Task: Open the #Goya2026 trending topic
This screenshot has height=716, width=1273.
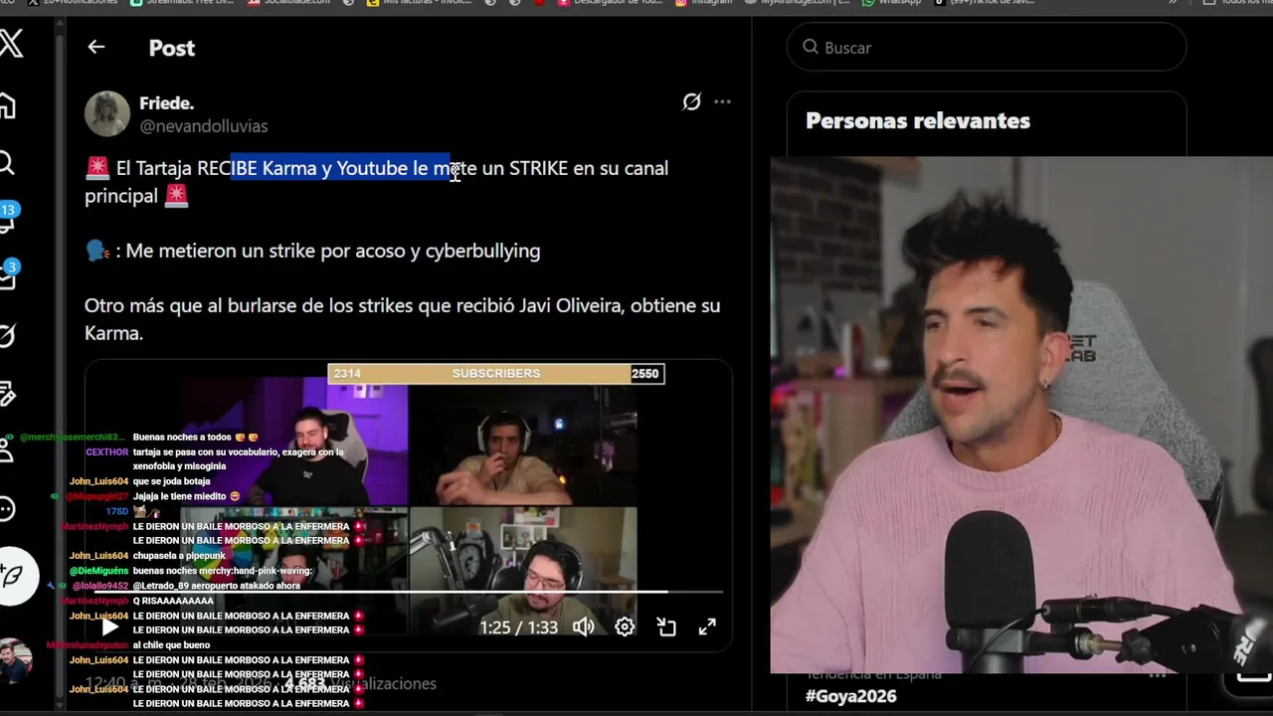Action: coord(851,696)
